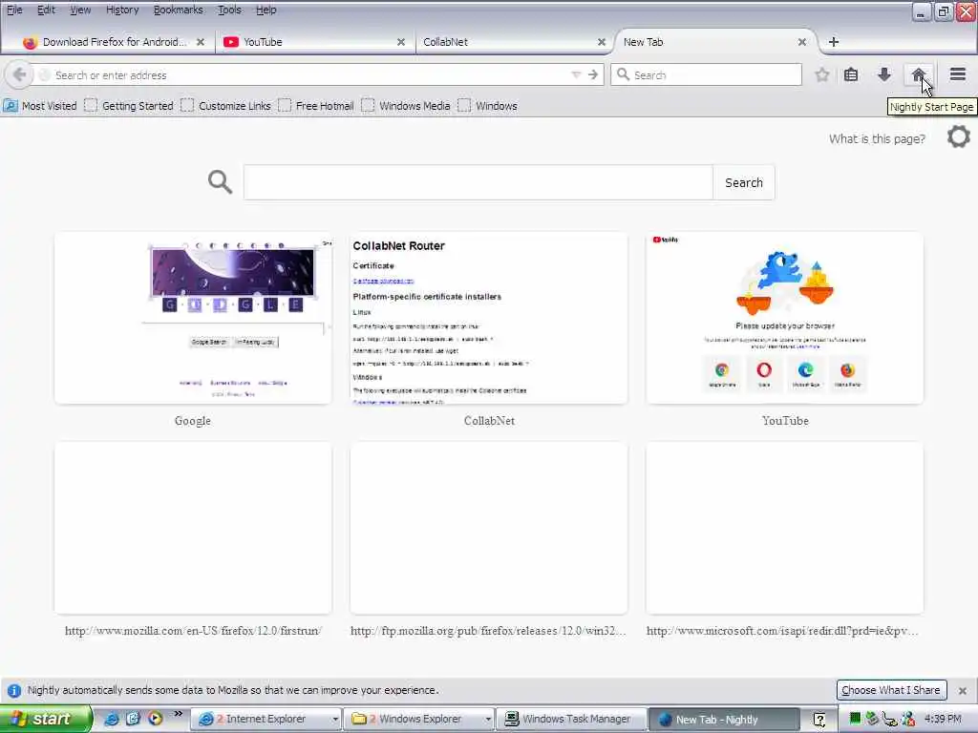Click the magnifier icon beside page search
The height and width of the screenshot is (733, 978).
tap(220, 182)
